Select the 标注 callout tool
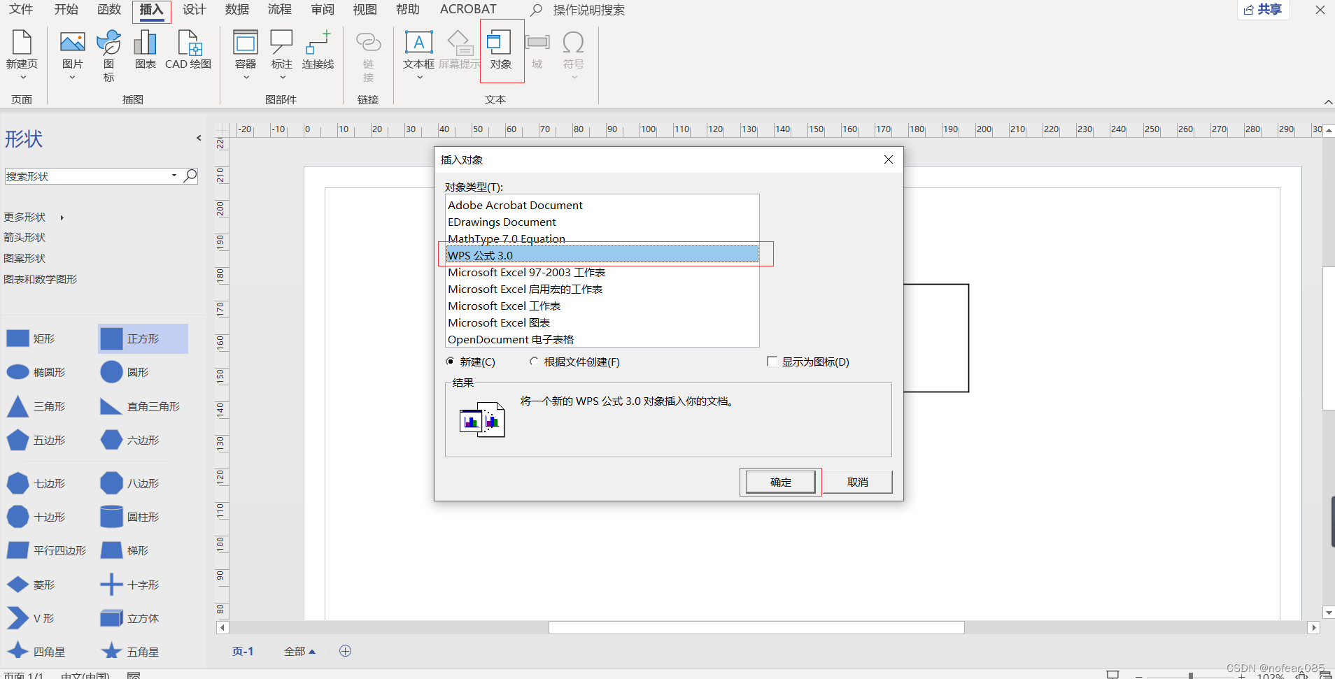 point(281,42)
